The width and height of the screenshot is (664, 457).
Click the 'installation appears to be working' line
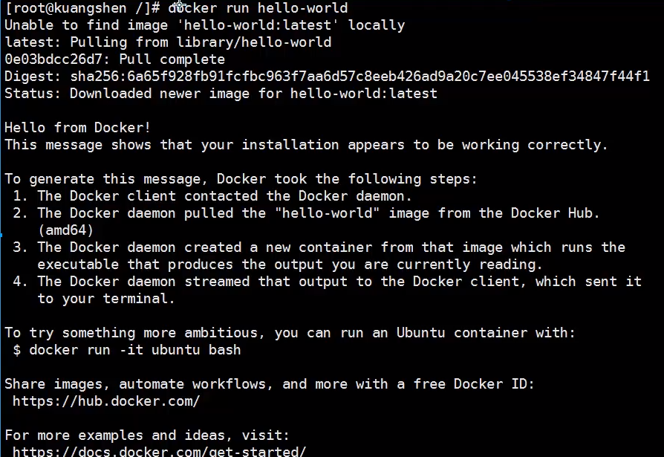point(306,145)
